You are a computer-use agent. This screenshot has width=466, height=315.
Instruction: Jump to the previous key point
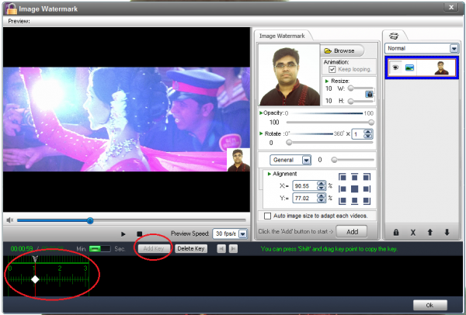(221, 248)
